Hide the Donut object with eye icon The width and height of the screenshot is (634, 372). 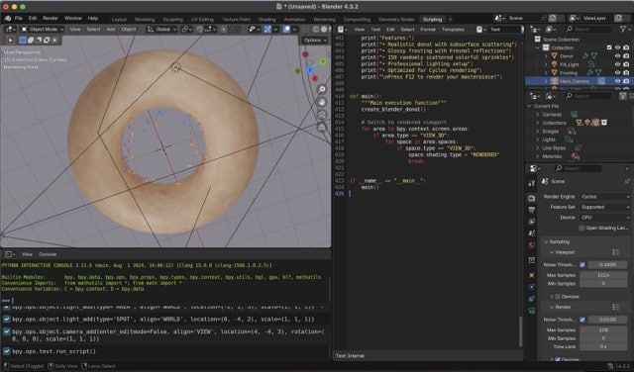click(617, 56)
